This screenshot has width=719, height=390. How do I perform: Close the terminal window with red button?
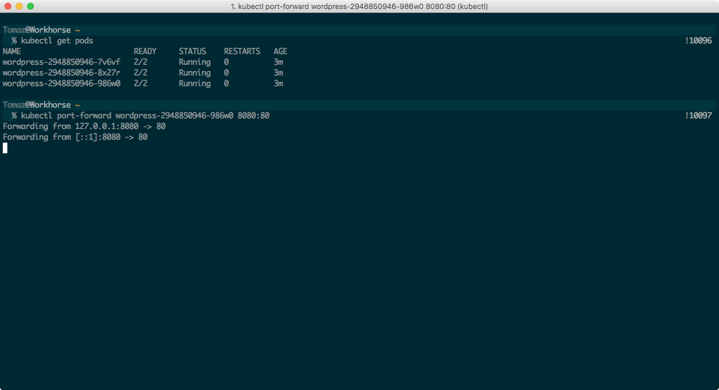point(8,6)
